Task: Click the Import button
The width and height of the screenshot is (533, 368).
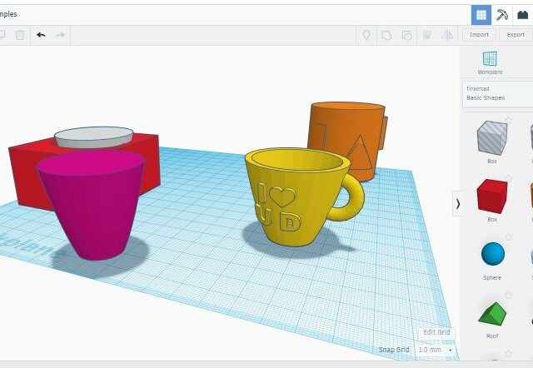Action: [x=479, y=35]
